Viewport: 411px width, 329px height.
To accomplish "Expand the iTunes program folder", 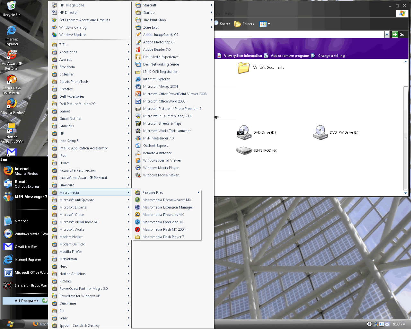I will pos(90,163).
